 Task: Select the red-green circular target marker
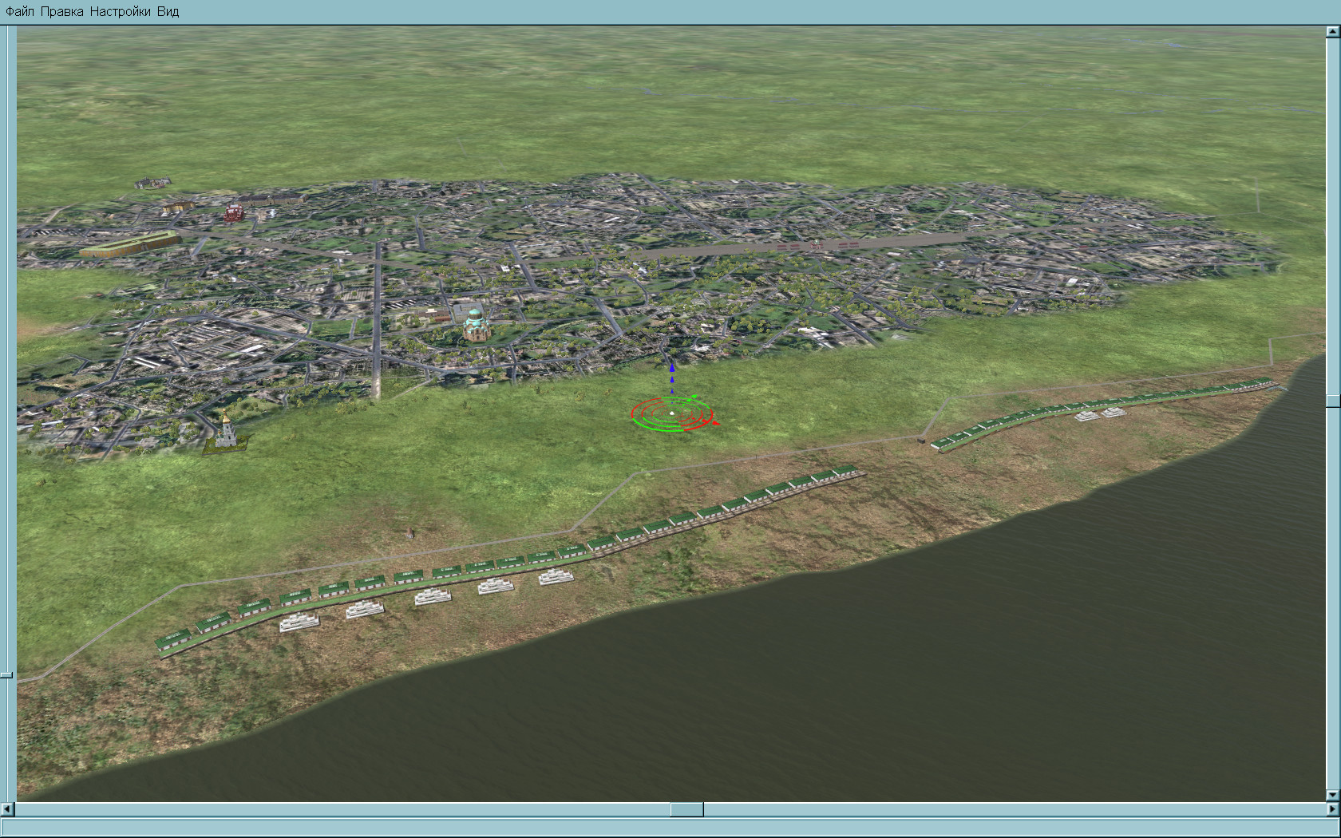pyautogui.click(x=673, y=414)
